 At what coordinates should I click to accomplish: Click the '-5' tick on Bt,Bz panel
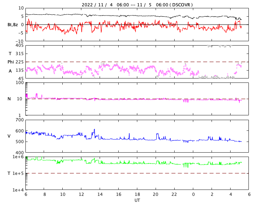pos(21,33)
